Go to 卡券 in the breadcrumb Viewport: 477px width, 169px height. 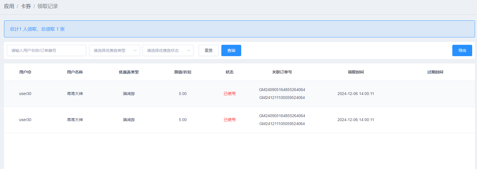pos(26,6)
